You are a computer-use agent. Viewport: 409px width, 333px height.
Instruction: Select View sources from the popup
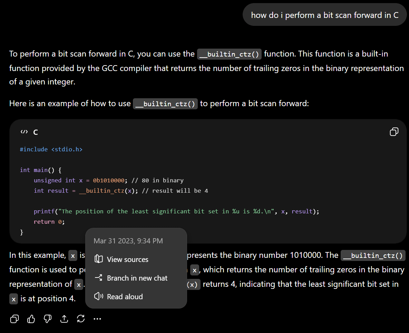point(136,259)
